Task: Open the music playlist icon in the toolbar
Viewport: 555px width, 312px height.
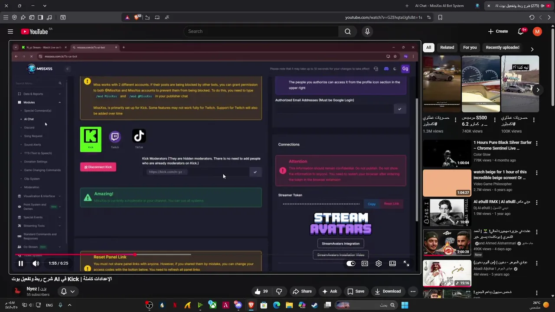Action: 49,17
